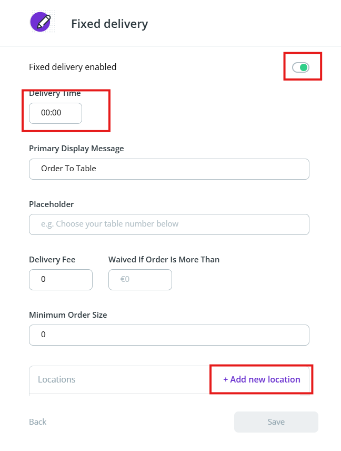
Task: Click the Waived If Order Is More Than field
Action: 140,279
